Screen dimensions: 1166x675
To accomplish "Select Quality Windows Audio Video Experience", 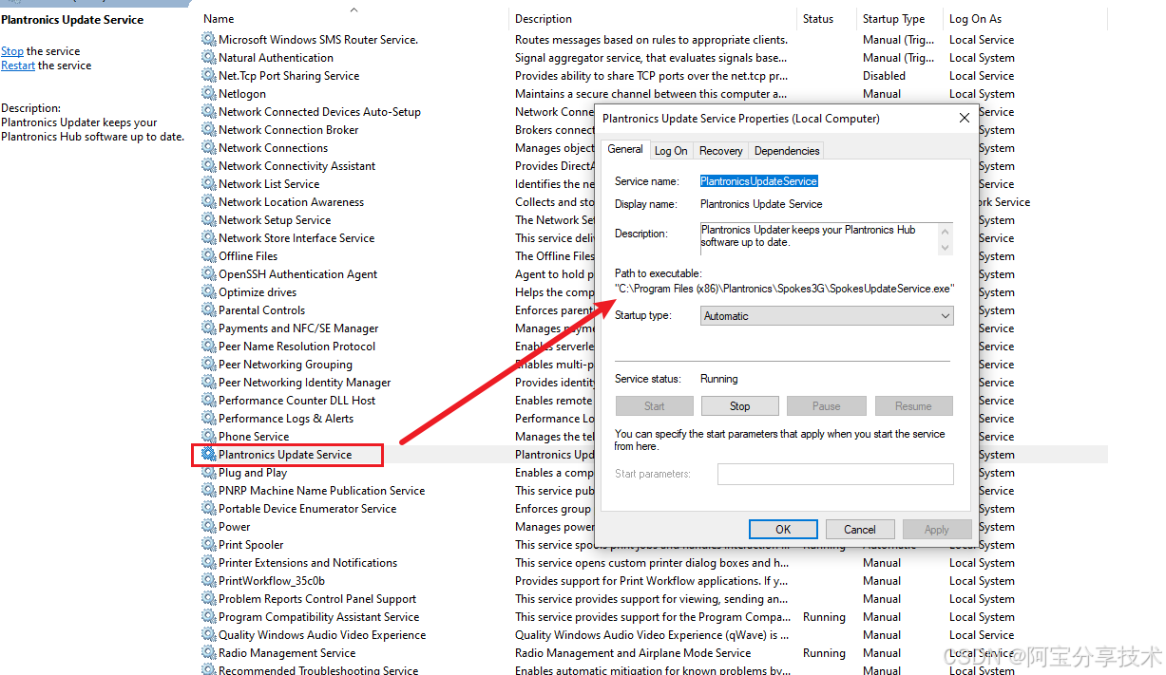I will point(322,635).
